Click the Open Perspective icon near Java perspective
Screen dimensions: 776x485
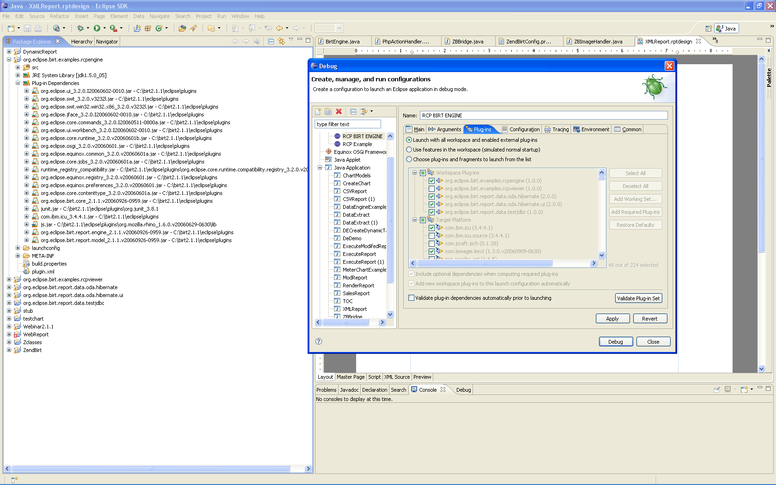pyautogui.click(x=708, y=28)
